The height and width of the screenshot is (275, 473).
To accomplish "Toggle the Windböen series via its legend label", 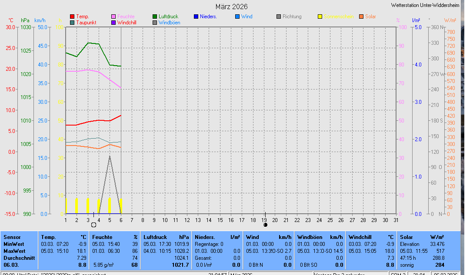I will click(x=169, y=23).
